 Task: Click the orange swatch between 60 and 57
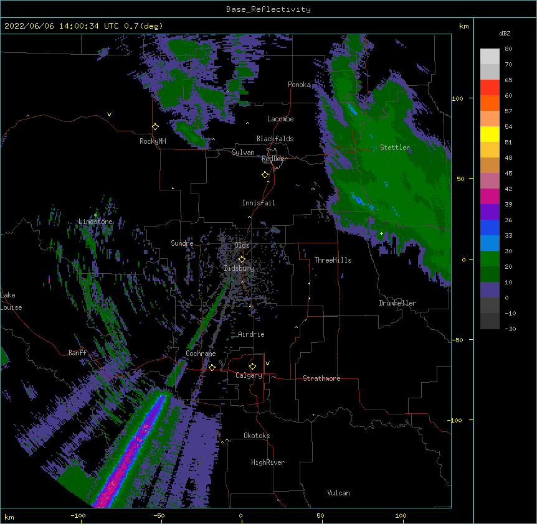tap(490, 103)
